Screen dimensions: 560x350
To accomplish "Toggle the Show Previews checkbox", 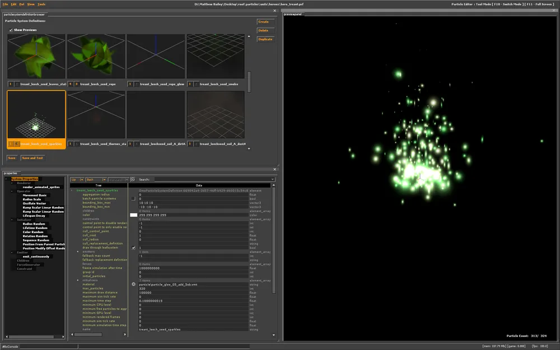I will click(x=10, y=30).
